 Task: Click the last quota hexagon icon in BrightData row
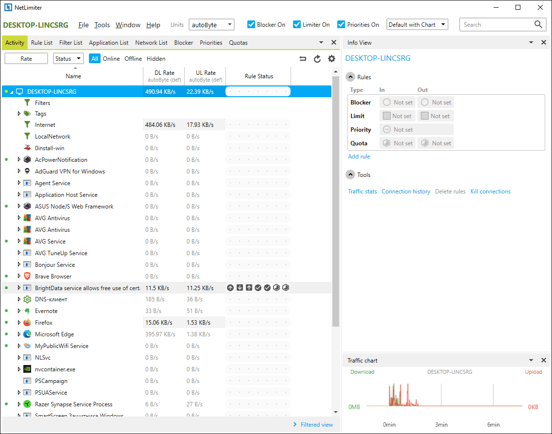point(286,288)
